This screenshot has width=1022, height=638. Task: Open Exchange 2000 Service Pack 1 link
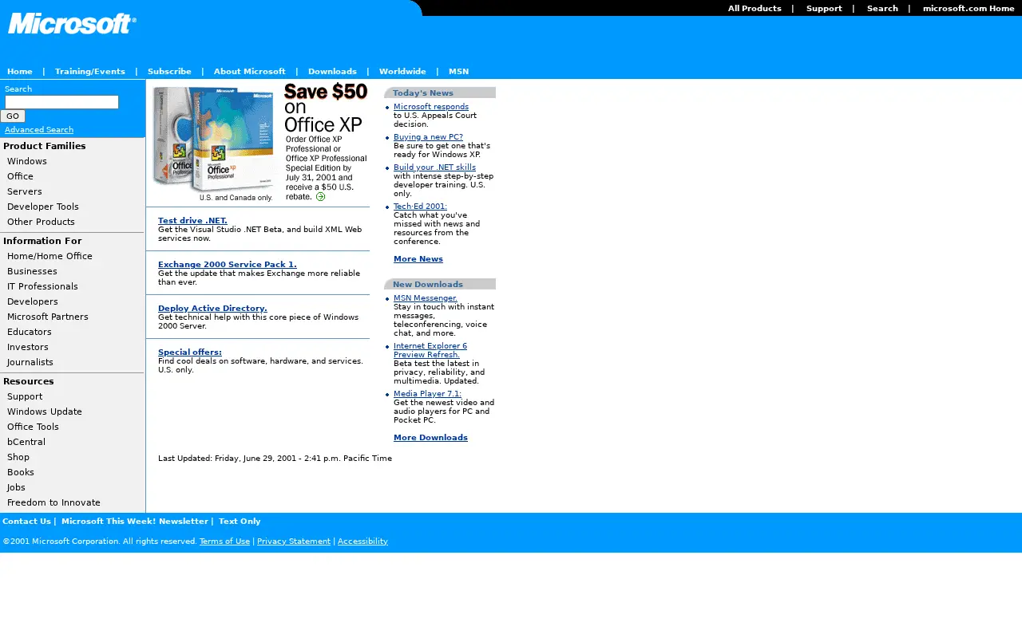(228, 265)
